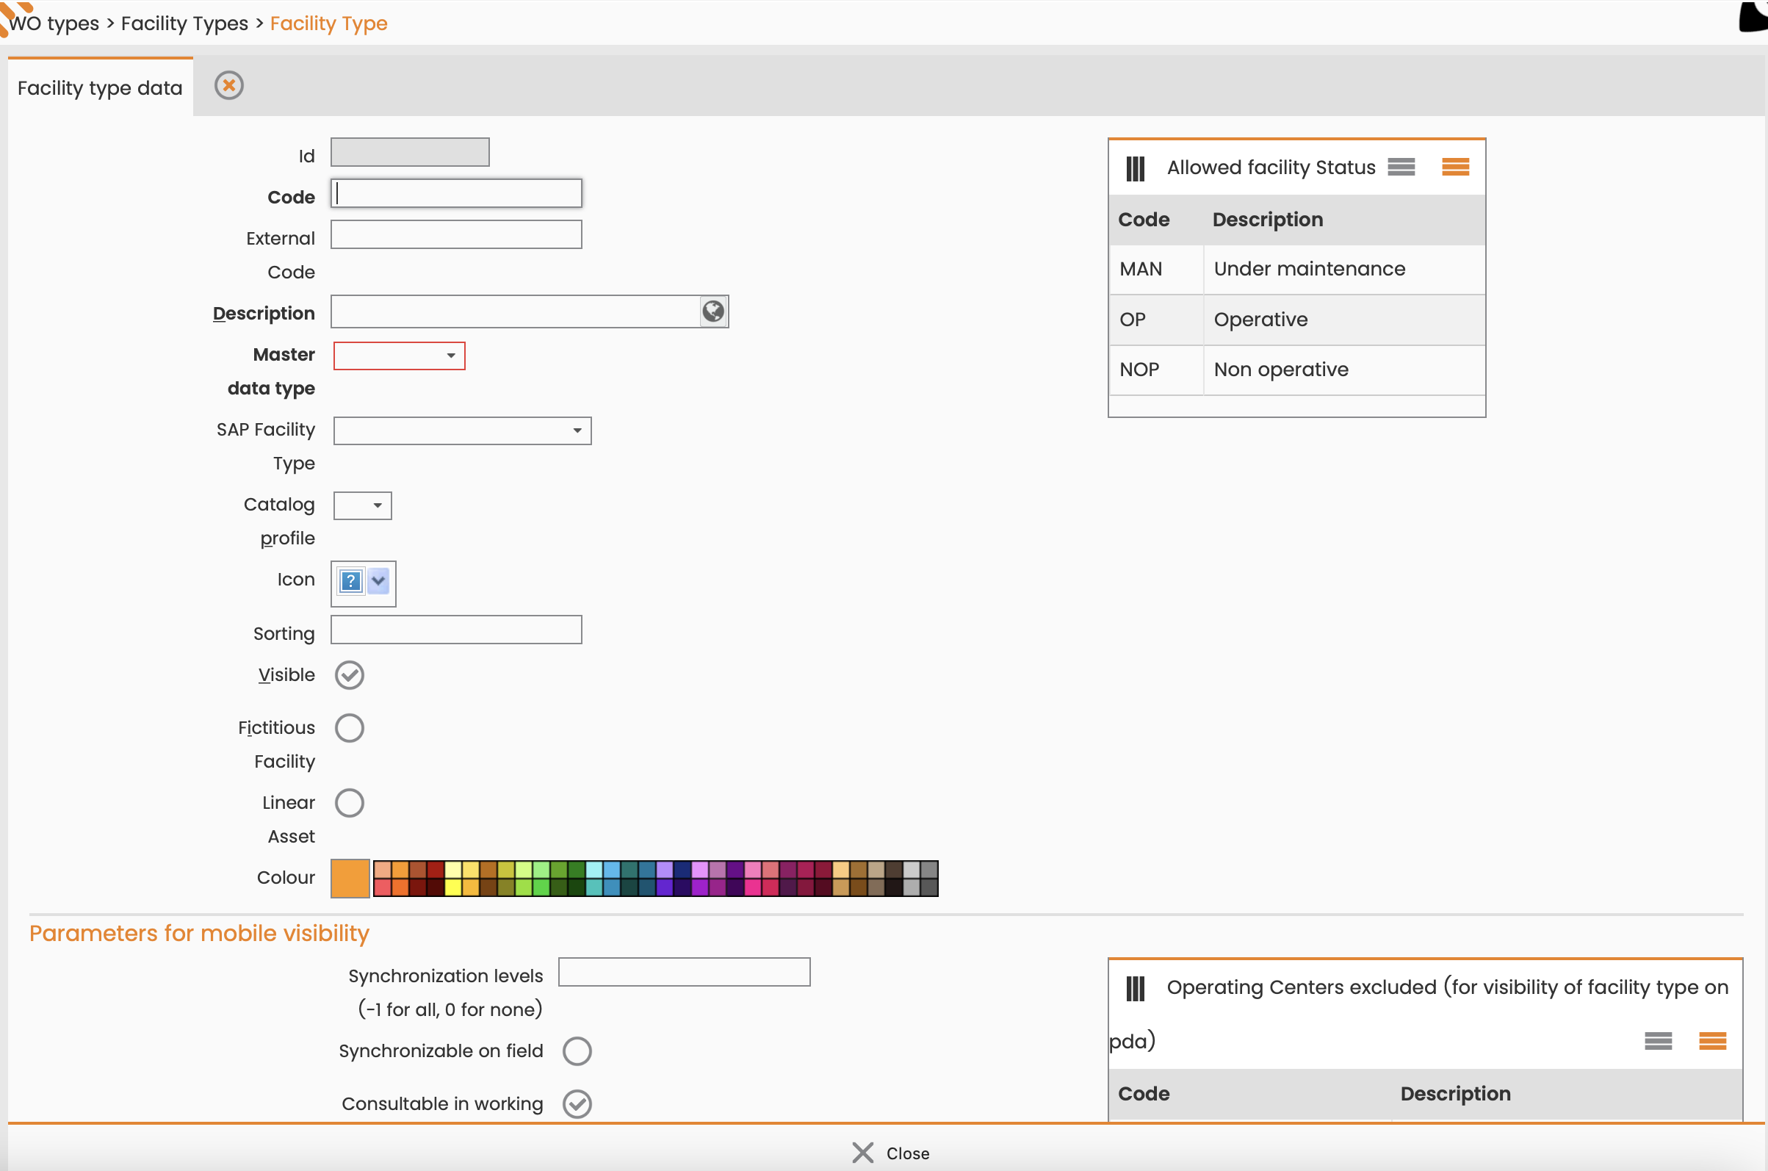Open the SAP Facility Type dropdown
The width and height of the screenshot is (1768, 1171).
pyautogui.click(x=462, y=431)
